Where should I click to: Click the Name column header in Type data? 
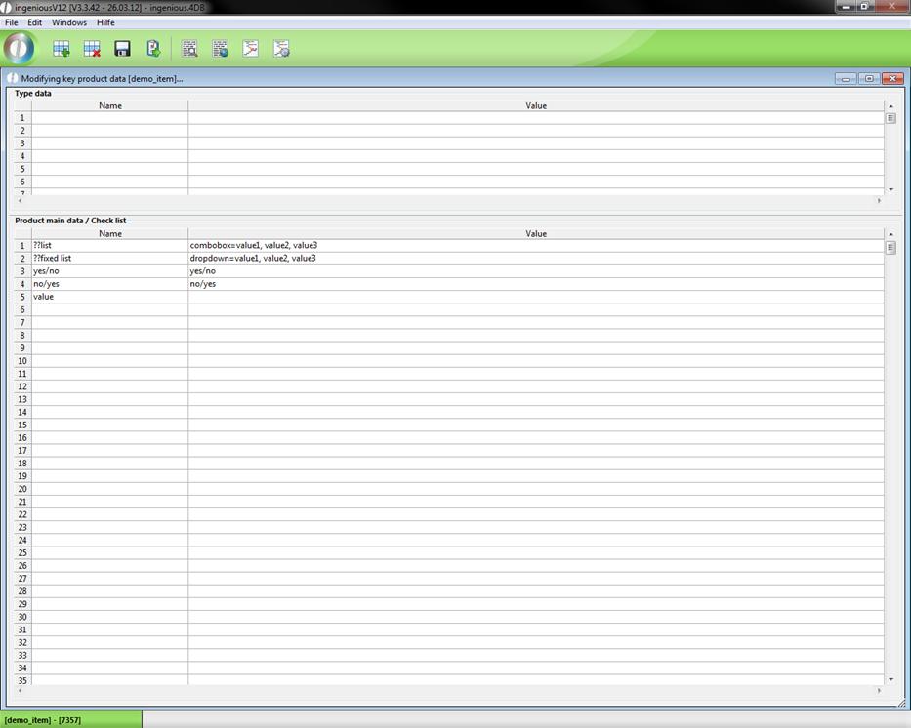coord(110,105)
